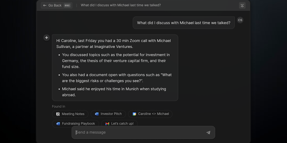Click the bullet about biggest risks question
The width and height of the screenshot is (287, 143).
117,78
